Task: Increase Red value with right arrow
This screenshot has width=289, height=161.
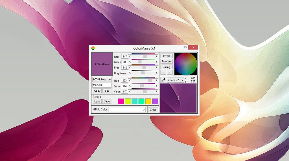Action: [x=156, y=56]
